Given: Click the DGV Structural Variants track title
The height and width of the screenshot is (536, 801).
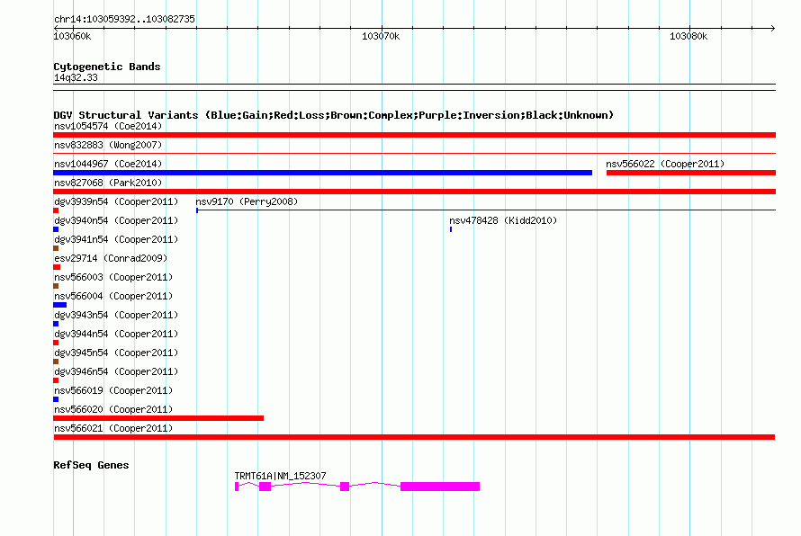Looking at the screenshot, I should [x=333, y=115].
